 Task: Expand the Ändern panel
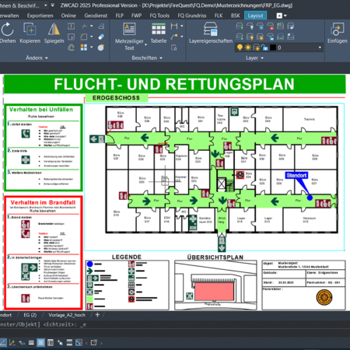37,58
